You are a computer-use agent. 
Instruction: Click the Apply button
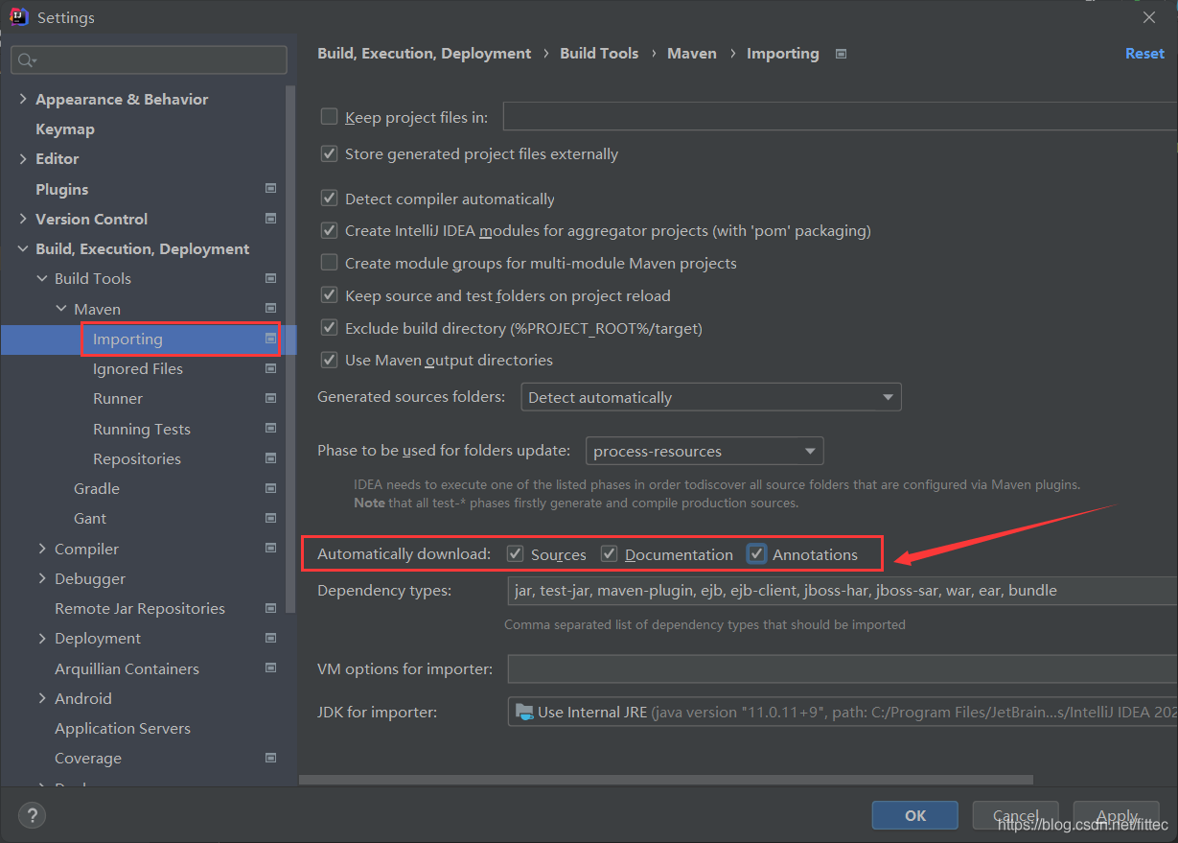pyautogui.click(x=1118, y=815)
